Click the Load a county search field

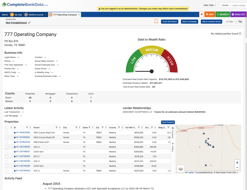point(238,5)
